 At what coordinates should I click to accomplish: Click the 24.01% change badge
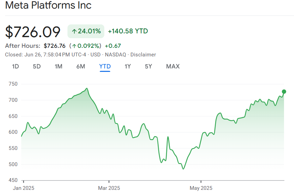[x=86, y=31]
